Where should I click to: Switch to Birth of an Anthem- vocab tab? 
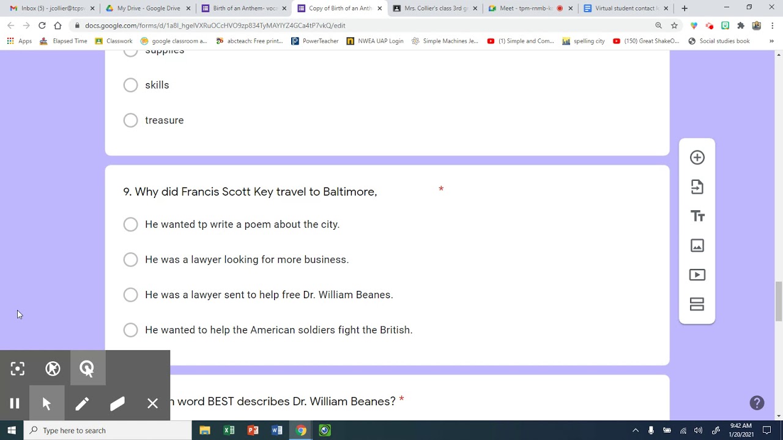(243, 9)
